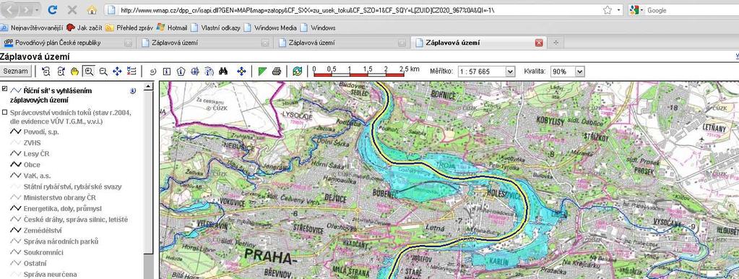
Task: Click the binoculars search icon
Action: 223,72
